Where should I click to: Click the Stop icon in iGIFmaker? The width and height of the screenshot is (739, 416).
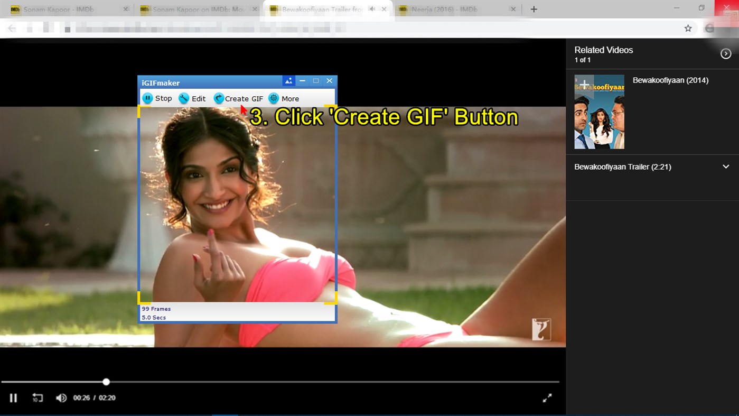click(x=147, y=98)
